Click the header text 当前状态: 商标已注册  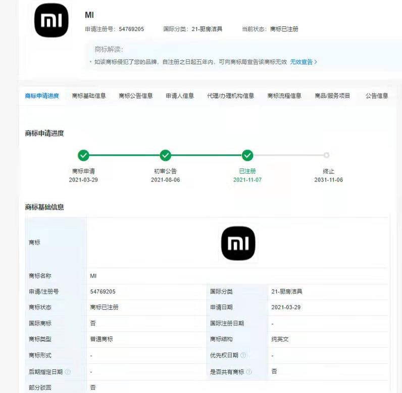tap(270, 29)
